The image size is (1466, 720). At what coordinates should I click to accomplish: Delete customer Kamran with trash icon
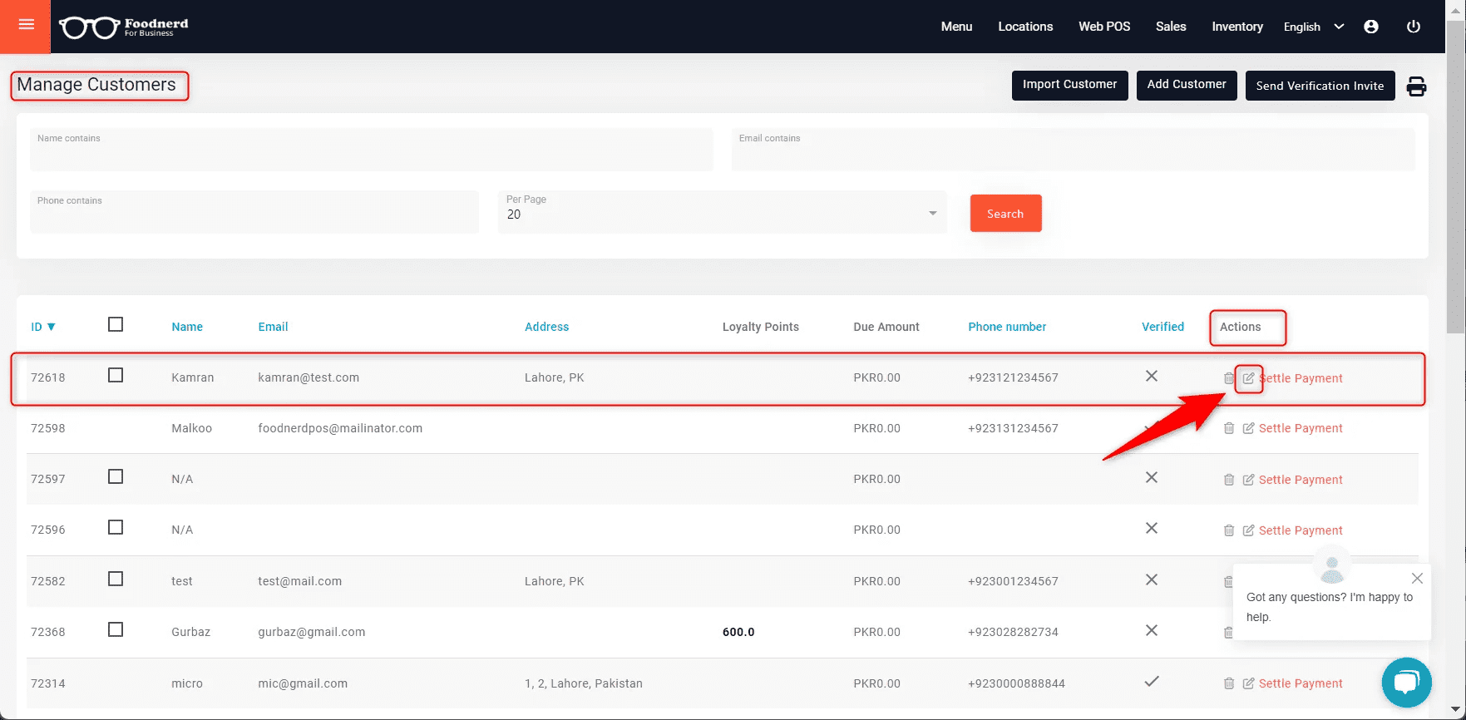pos(1229,378)
